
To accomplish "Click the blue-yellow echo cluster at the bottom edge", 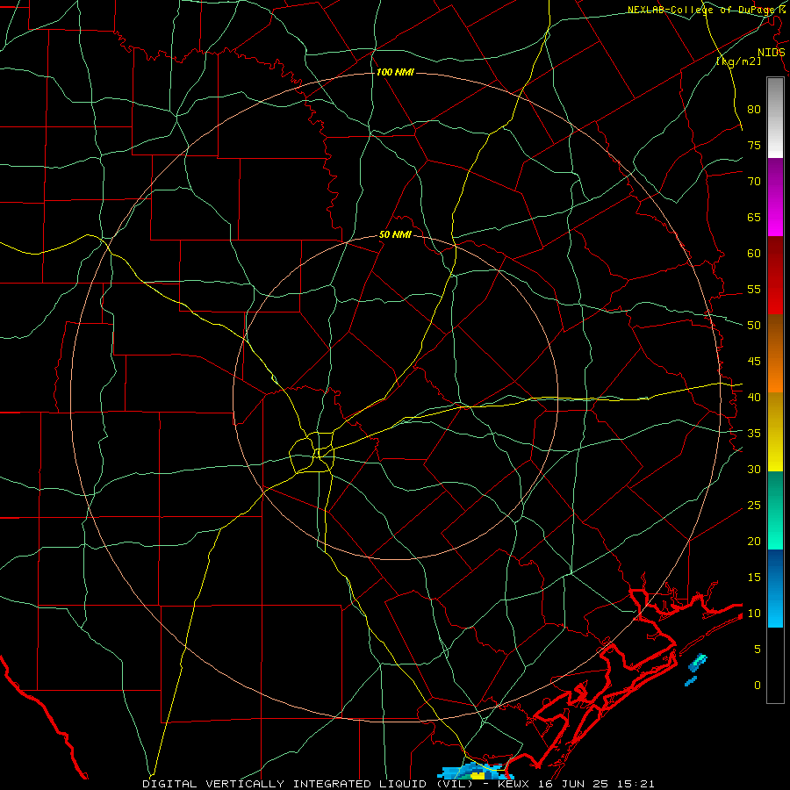I will (x=476, y=772).
